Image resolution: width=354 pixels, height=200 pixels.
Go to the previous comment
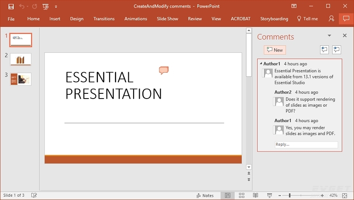(x=324, y=50)
